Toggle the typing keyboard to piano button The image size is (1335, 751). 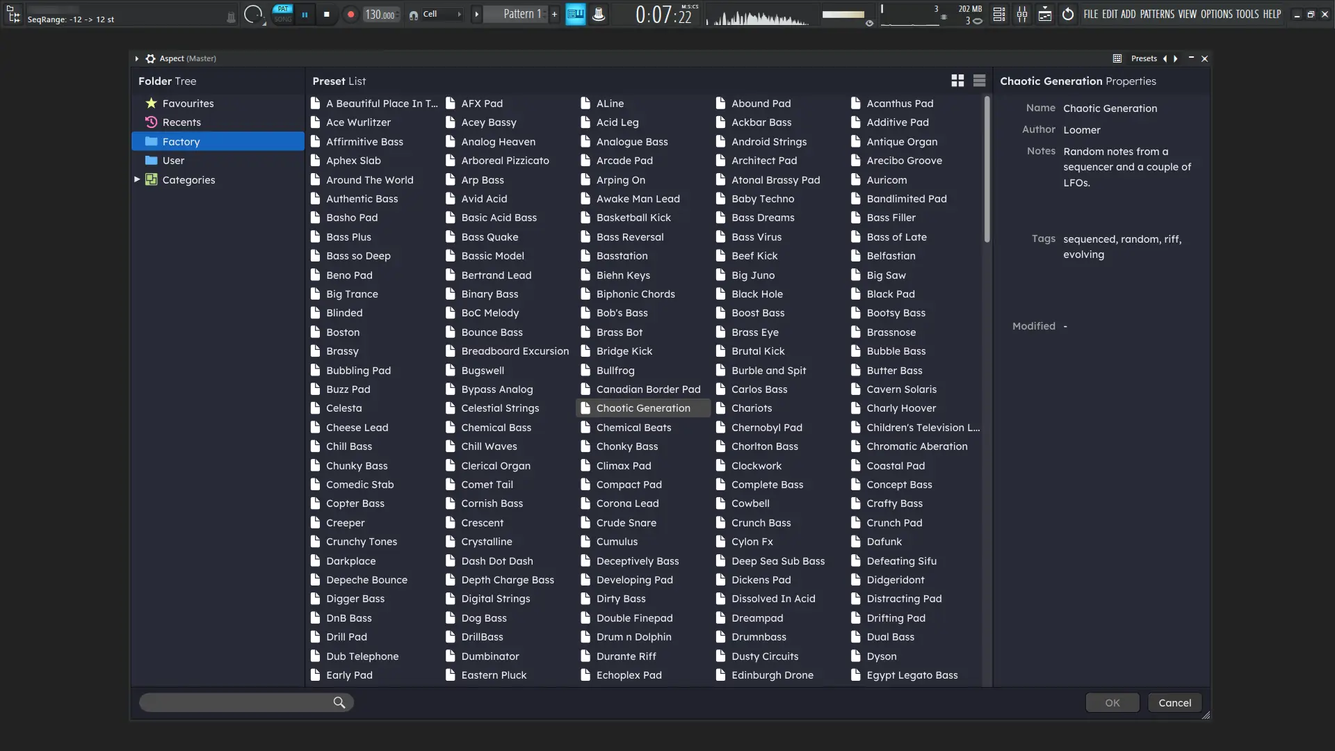coord(575,15)
